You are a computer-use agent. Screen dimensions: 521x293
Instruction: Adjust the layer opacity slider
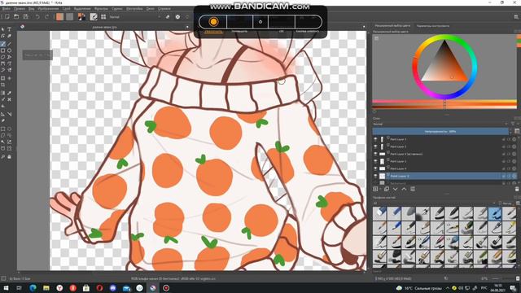pos(440,132)
